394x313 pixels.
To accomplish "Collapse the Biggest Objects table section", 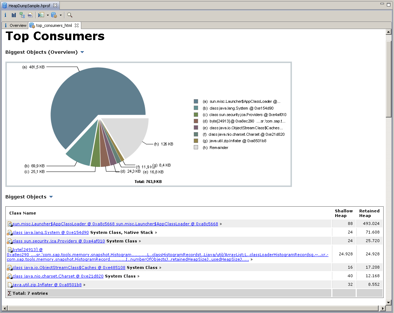I will pyautogui.click(x=51, y=197).
